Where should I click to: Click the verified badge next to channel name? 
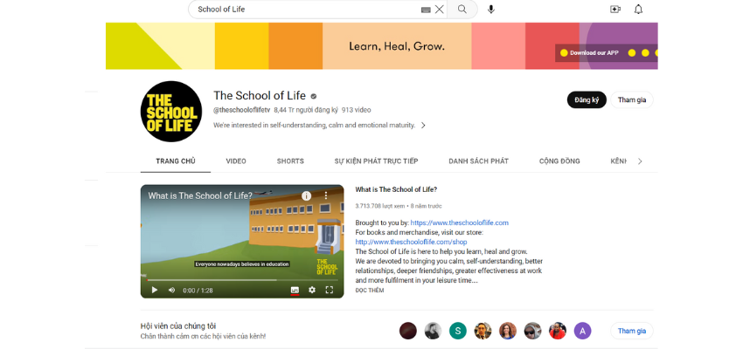point(313,96)
